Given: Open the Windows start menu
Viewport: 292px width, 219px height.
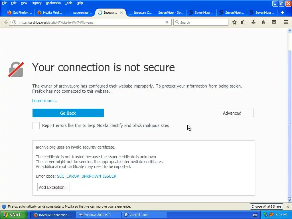Looking at the screenshot, I should 13,215.
